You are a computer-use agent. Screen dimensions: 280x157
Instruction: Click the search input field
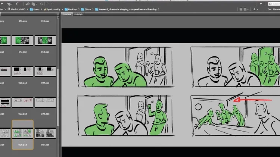[274, 3]
